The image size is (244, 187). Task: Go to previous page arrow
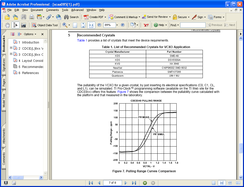coord(99,183)
